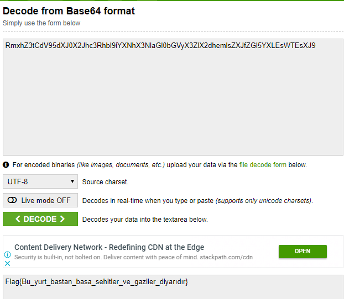Click the left chevron on the DECODE button

pos(18,219)
